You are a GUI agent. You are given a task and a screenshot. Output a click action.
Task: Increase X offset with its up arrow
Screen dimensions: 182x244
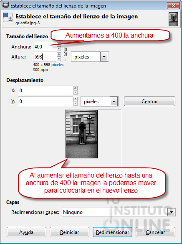pos(76,88)
